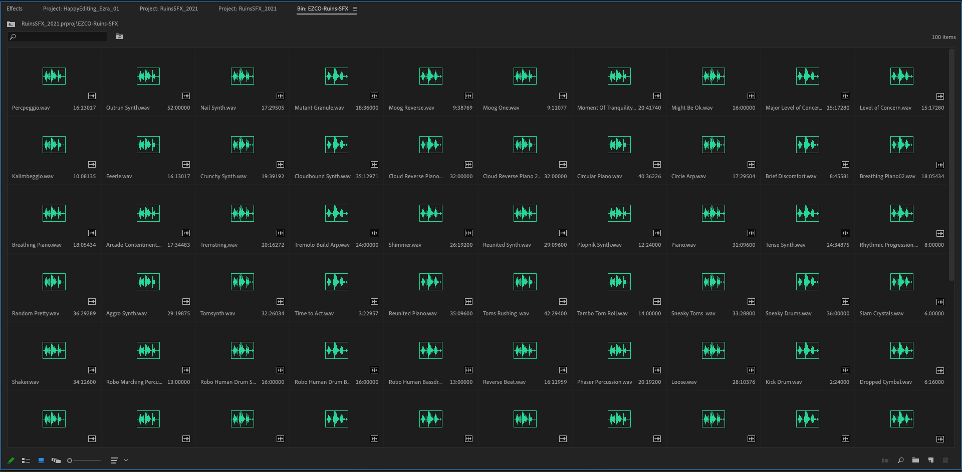The image size is (962, 472).
Task: Select the Slam Crystals.wav waveform icon
Action: (902, 282)
